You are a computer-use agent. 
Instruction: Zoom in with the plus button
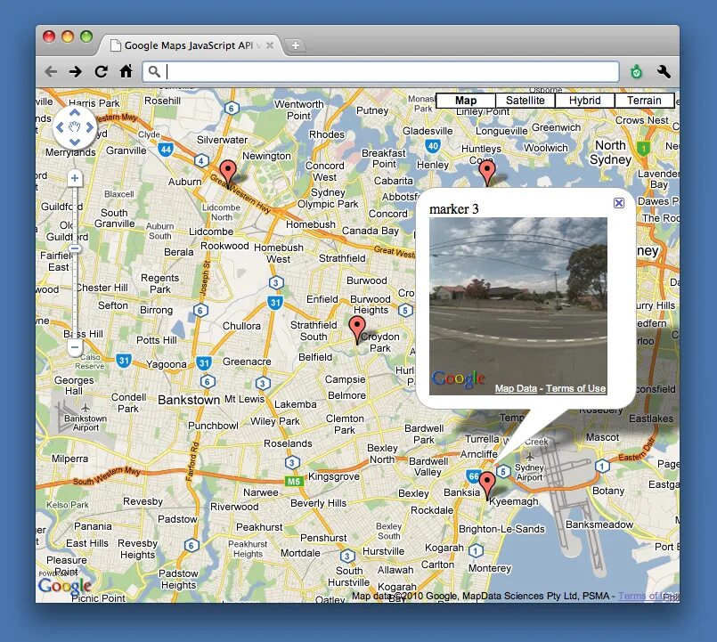(75, 178)
